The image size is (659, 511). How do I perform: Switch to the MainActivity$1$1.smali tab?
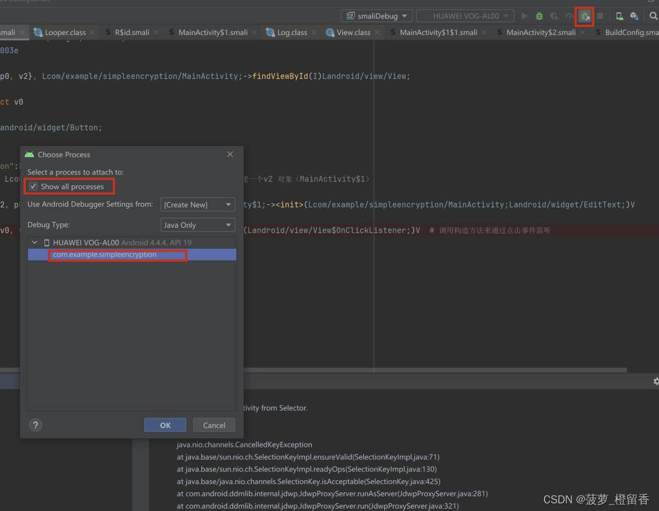[438, 32]
